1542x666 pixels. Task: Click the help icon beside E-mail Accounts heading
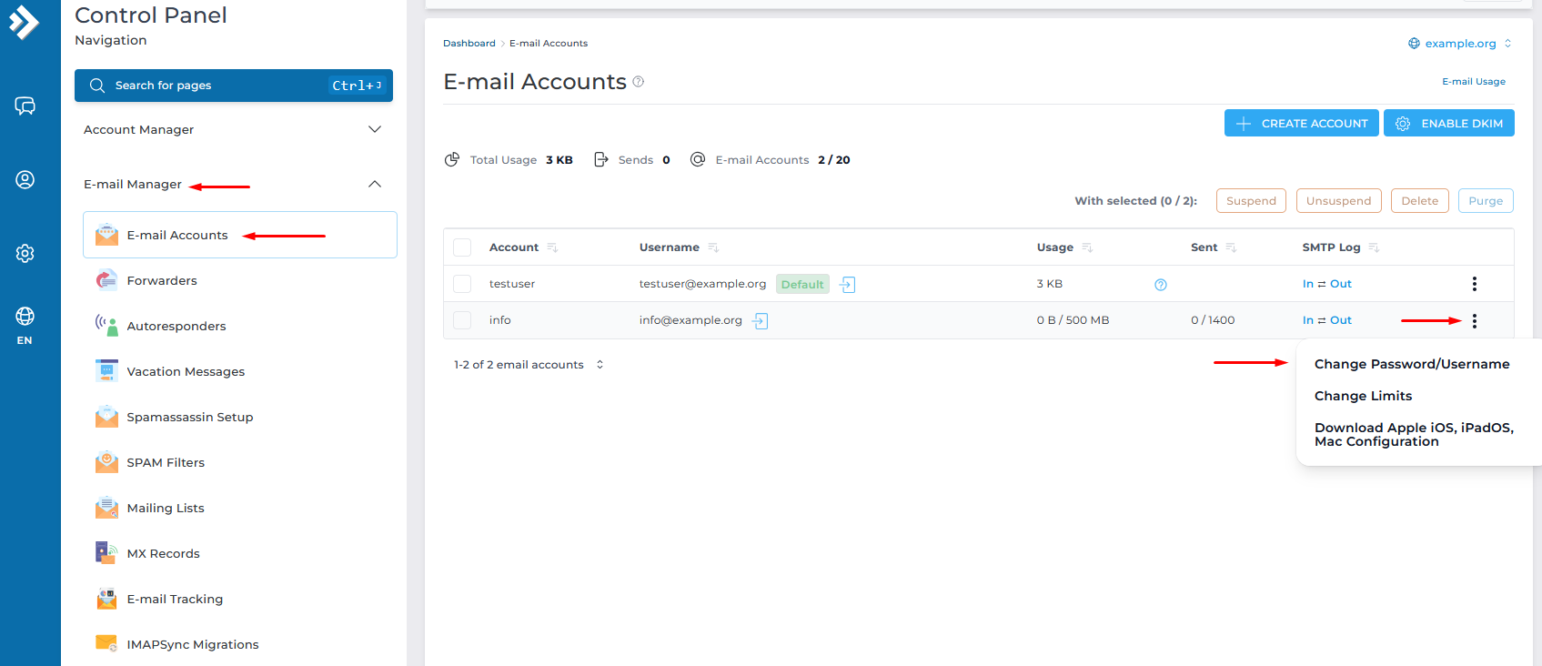pyautogui.click(x=639, y=82)
